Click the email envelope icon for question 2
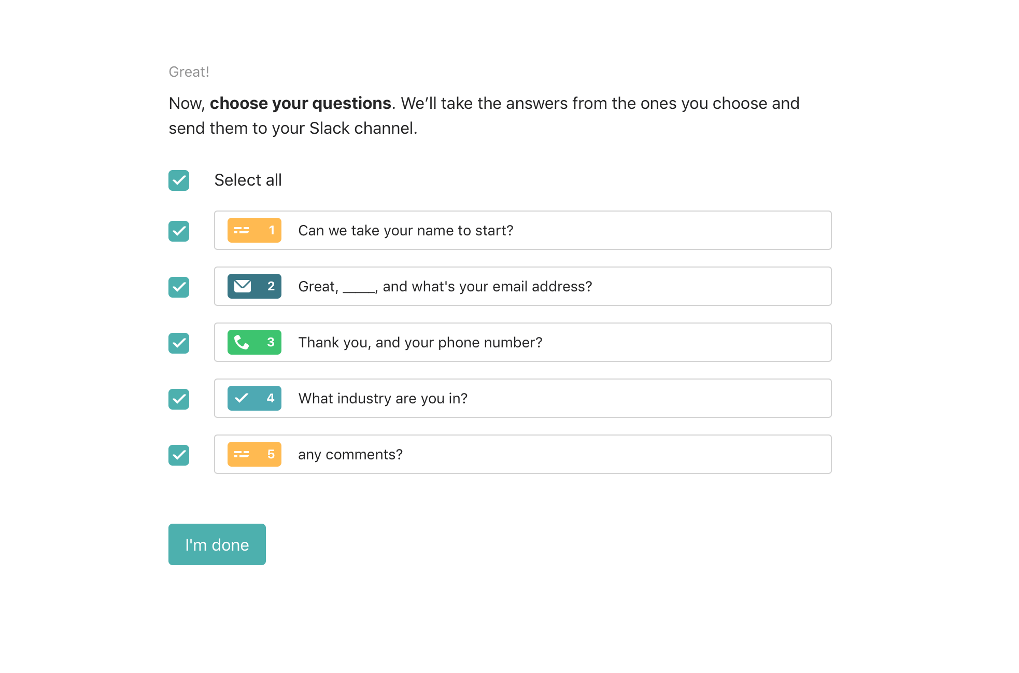The height and width of the screenshot is (673, 1019). point(242,286)
